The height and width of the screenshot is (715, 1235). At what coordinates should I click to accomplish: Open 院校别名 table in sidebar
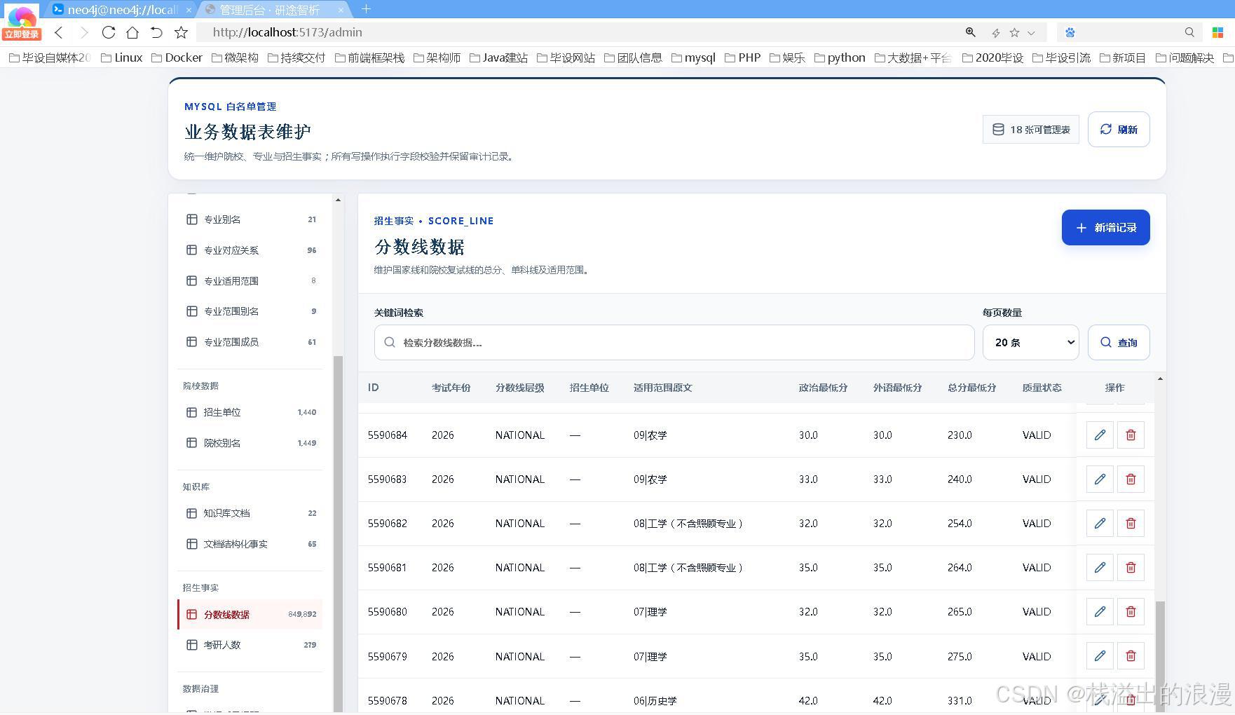tap(250, 443)
